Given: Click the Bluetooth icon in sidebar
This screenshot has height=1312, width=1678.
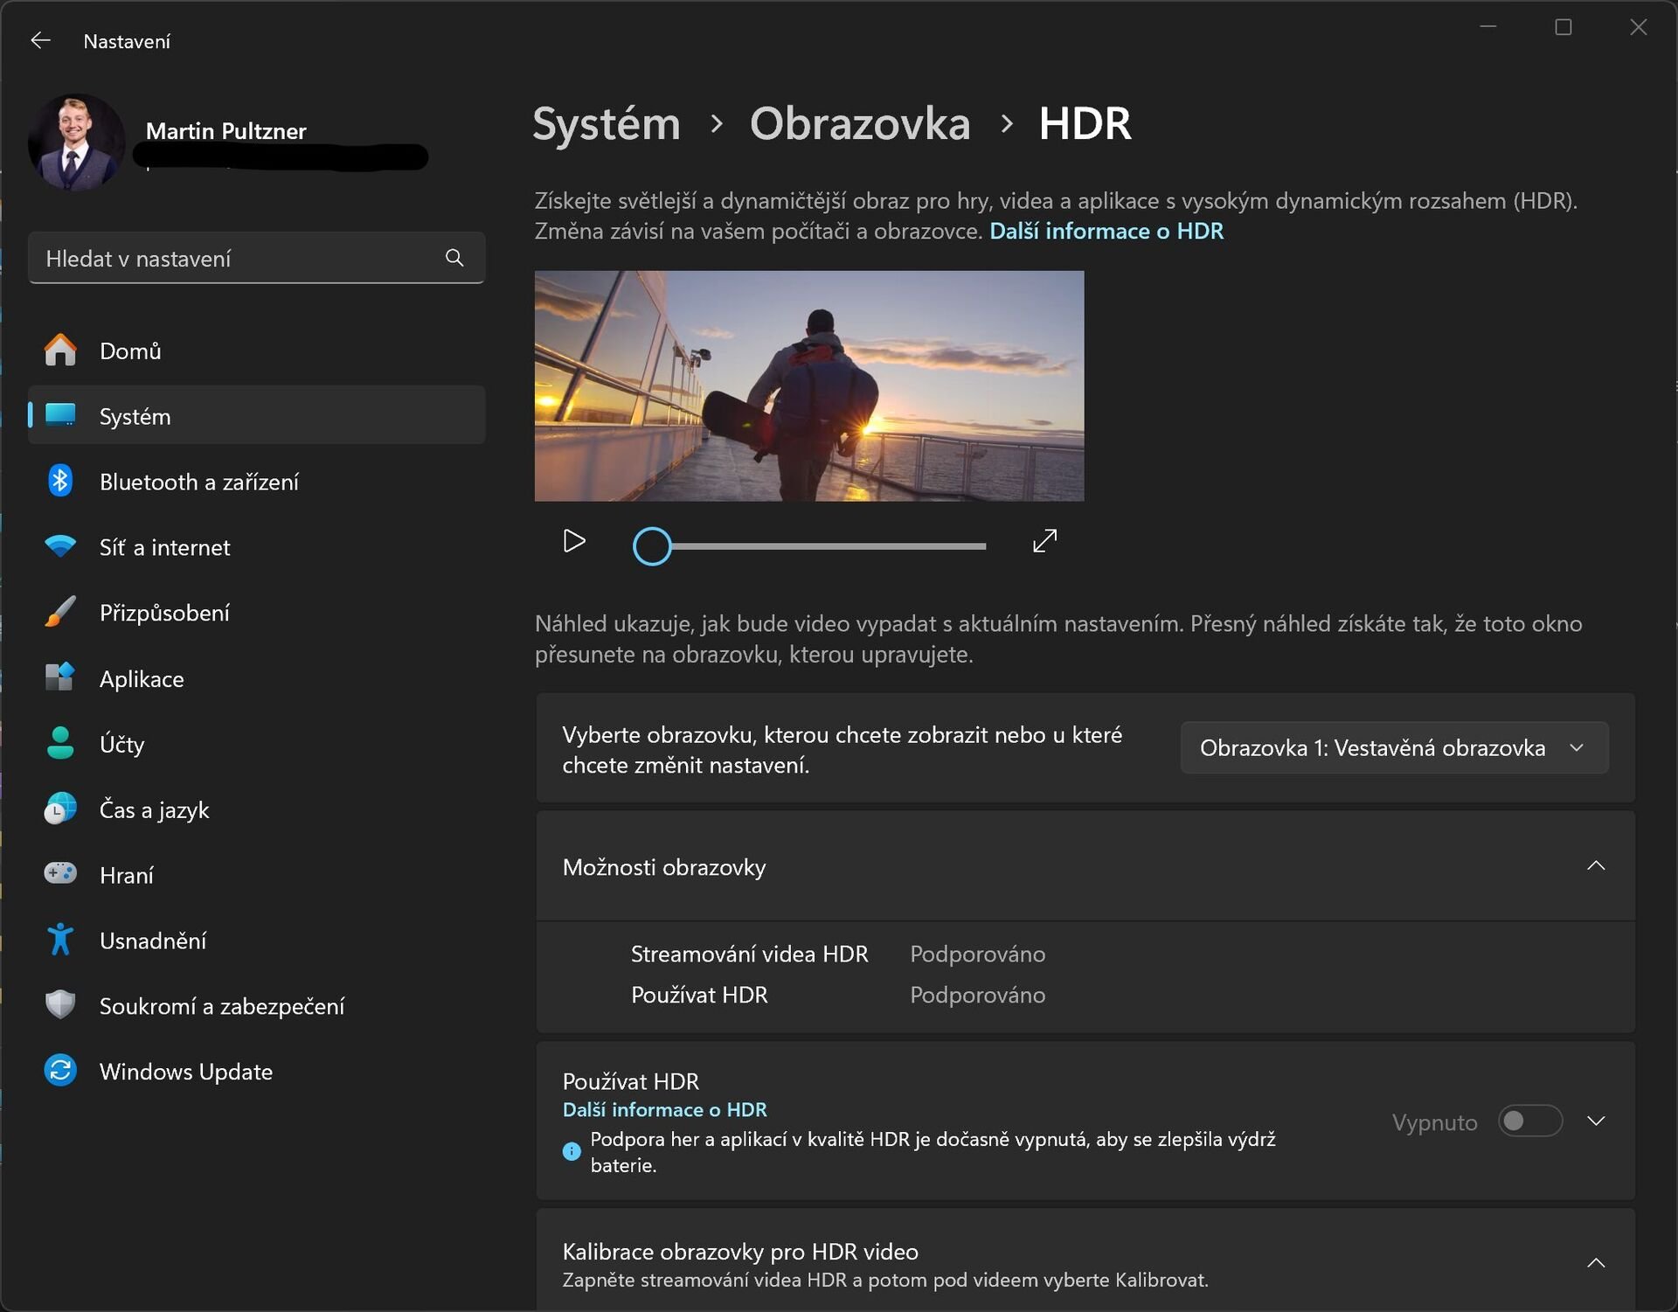Looking at the screenshot, I should [x=60, y=481].
